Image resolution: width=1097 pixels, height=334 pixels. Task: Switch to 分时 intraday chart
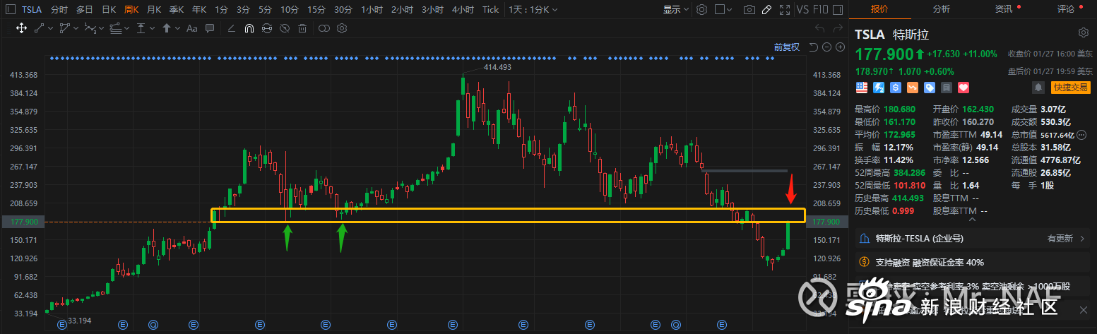click(59, 10)
